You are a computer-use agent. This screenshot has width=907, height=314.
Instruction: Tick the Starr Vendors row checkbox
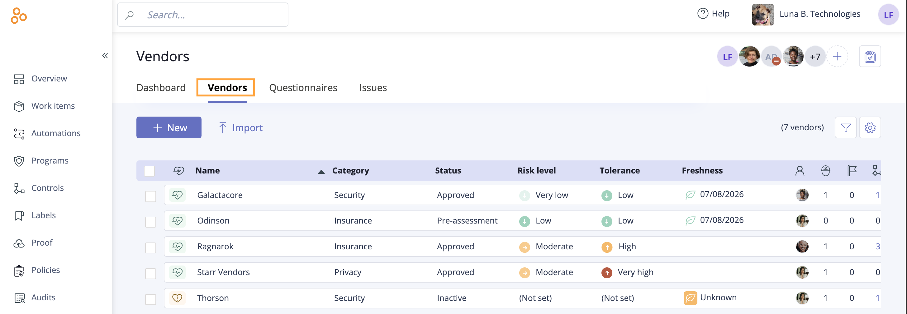click(151, 274)
